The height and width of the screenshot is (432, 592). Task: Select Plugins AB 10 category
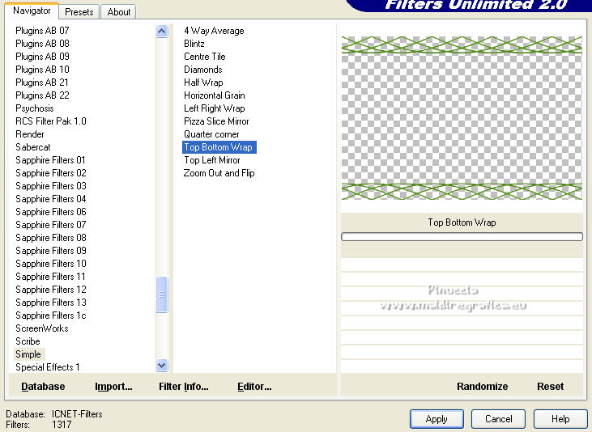point(42,70)
